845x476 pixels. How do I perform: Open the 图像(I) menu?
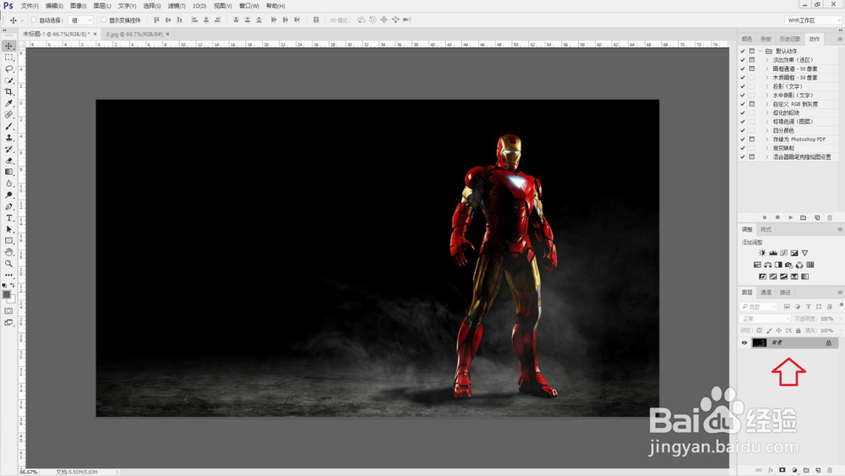pyautogui.click(x=78, y=6)
